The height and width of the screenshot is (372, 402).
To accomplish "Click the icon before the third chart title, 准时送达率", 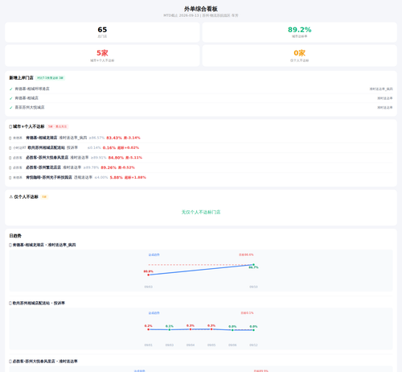I will click(10, 362).
